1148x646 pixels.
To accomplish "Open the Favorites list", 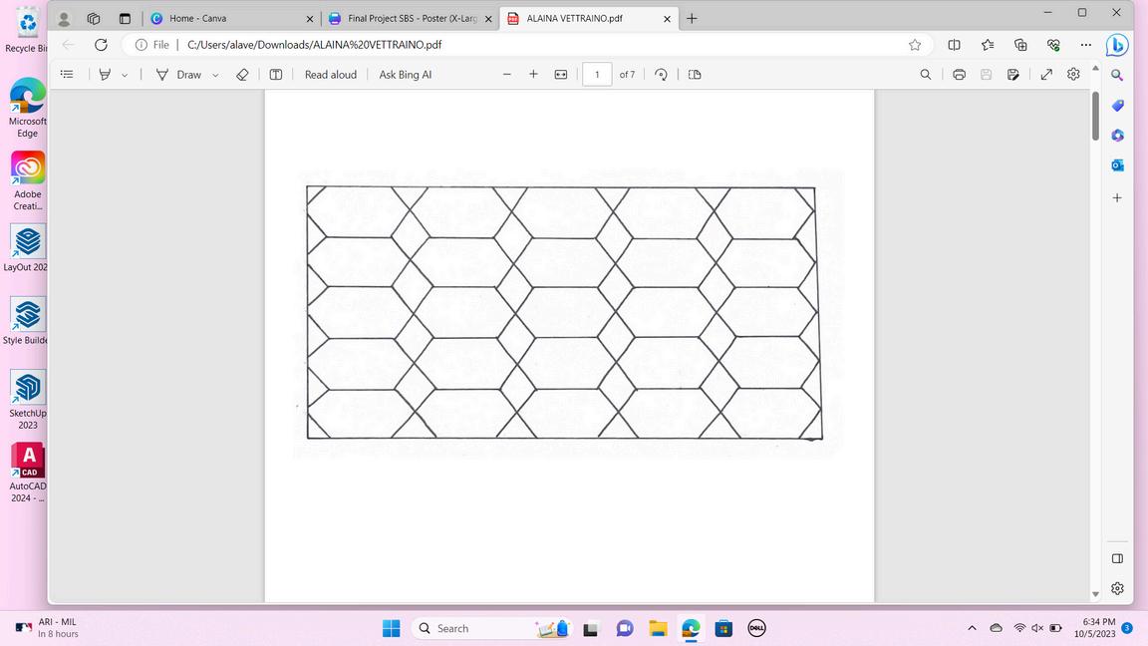I will (988, 45).
